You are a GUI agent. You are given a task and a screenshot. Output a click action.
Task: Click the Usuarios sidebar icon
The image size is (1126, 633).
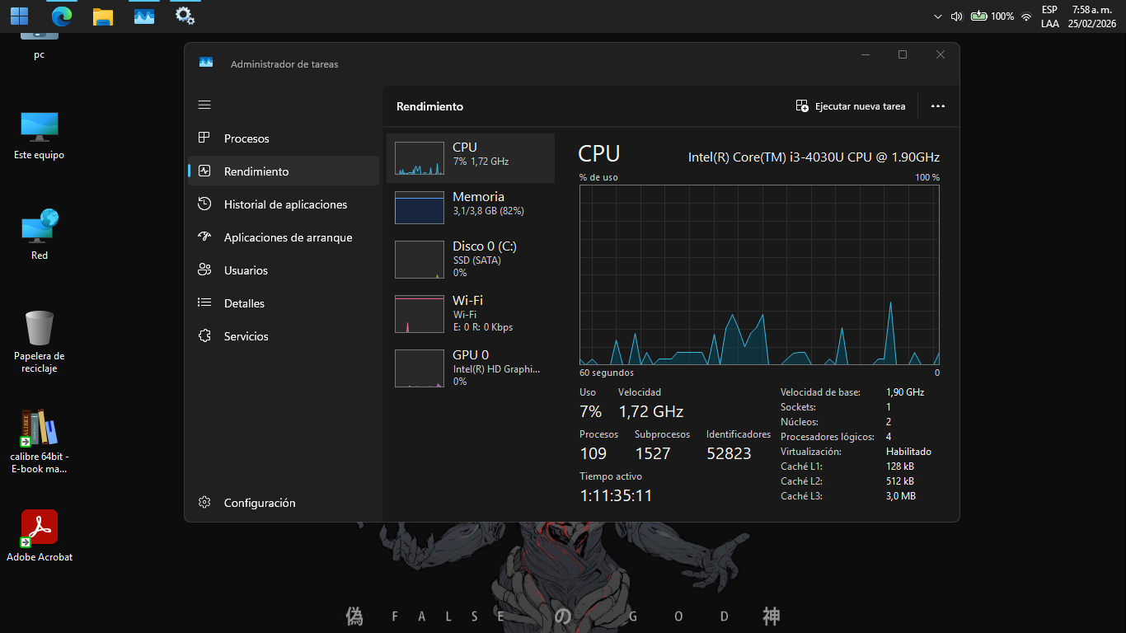[x=204, y=270]
